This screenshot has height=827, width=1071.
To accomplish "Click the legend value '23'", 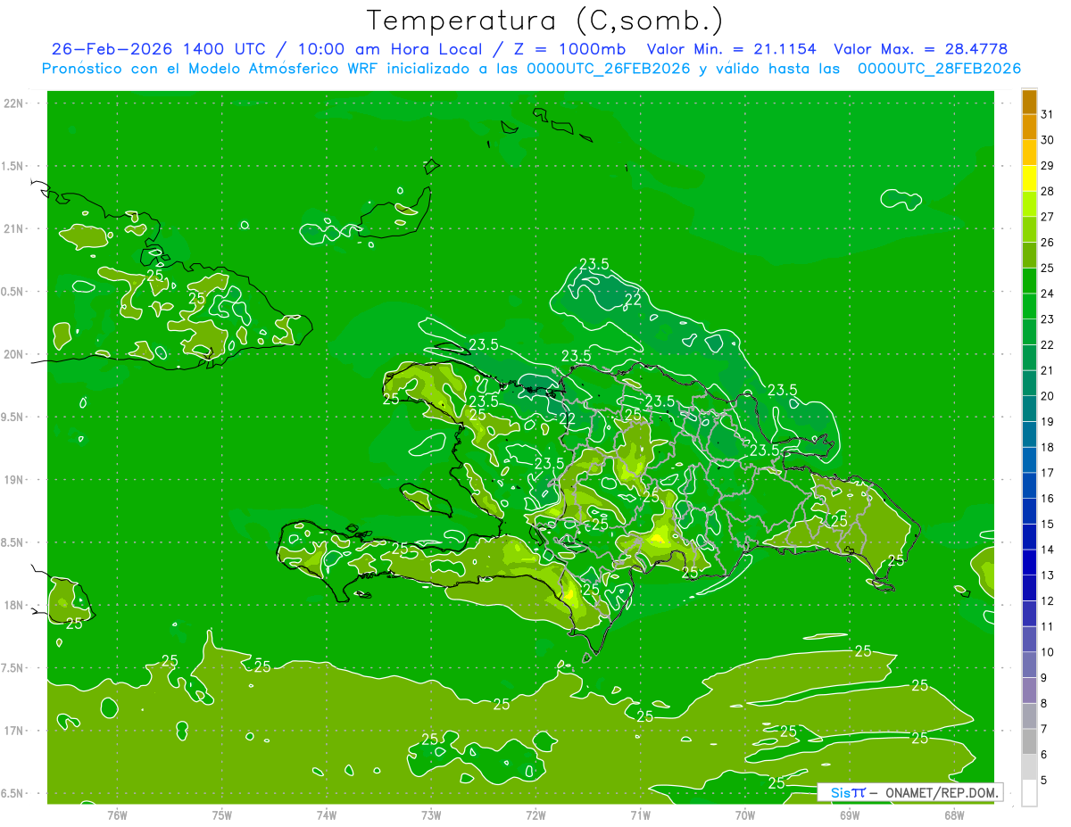I will point(1048,318).
